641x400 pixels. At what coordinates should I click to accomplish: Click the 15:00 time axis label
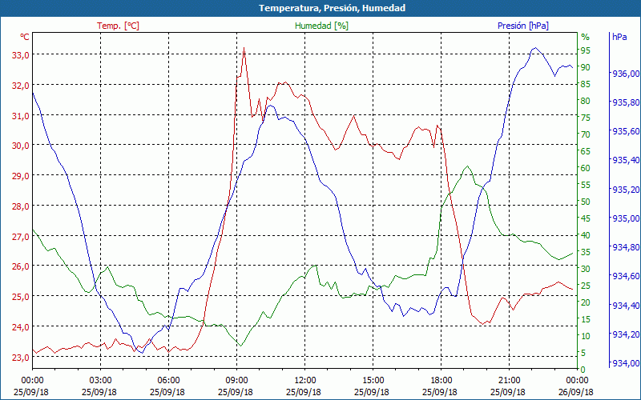tap(372, 382)
